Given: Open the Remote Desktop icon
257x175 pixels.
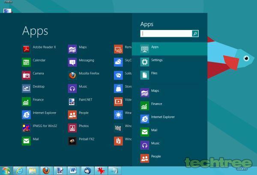Looking at the screenshot, I should point(118,49).
